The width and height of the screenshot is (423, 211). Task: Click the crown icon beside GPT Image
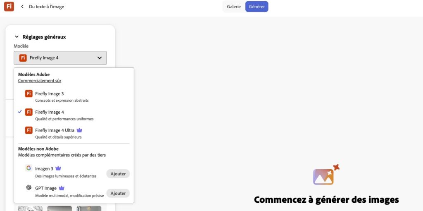click(x=62, y=188)
